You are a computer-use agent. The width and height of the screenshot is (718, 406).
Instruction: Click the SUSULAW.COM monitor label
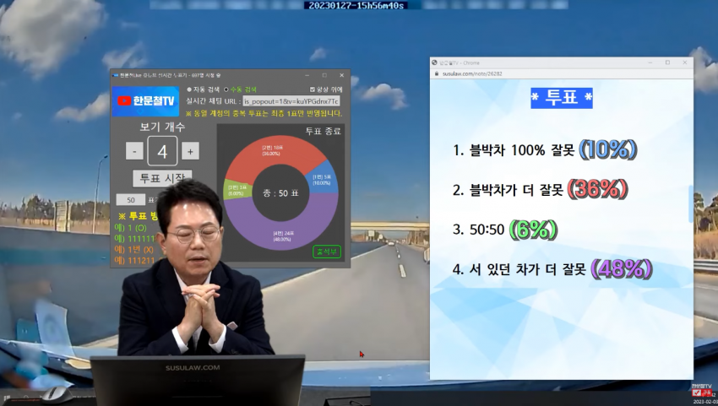click(x=193, y=367)
